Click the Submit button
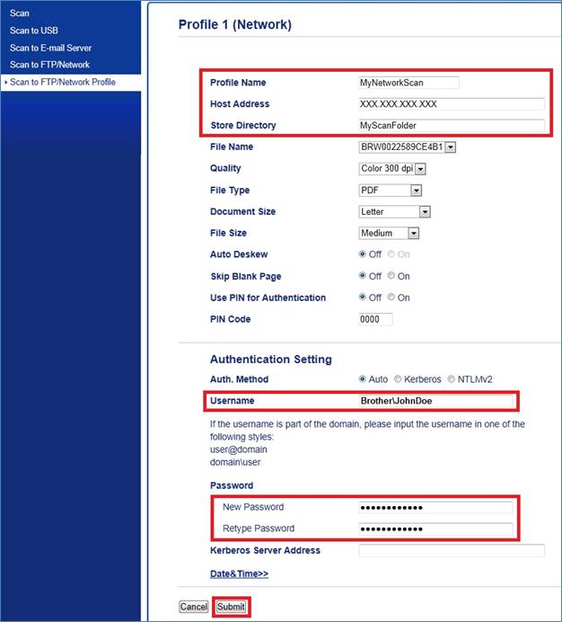Screen dimensions: 562x622 click(231, 607)
